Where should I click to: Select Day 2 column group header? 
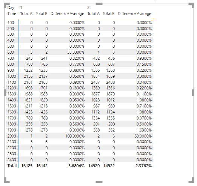pyautogui.click(x=88, y=8)
